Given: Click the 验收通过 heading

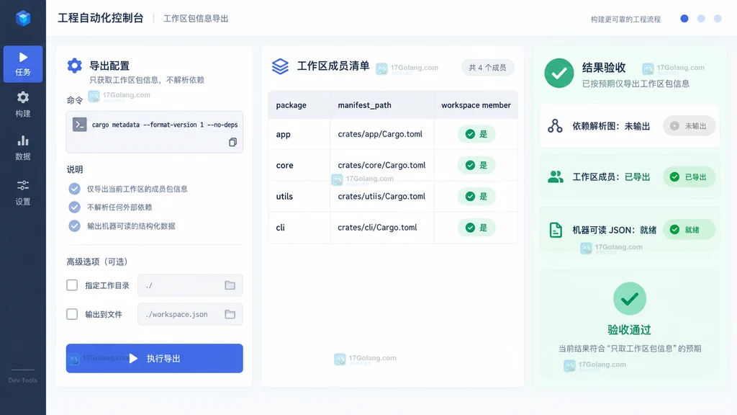Looking at the screenshot, I should click(629, 330).
